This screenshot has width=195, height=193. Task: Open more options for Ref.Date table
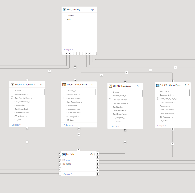[95, 154]
